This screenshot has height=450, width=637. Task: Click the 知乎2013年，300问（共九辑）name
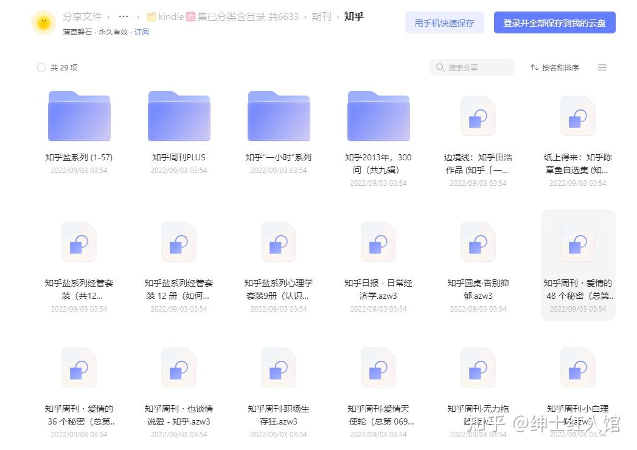[x=378, y=163]
